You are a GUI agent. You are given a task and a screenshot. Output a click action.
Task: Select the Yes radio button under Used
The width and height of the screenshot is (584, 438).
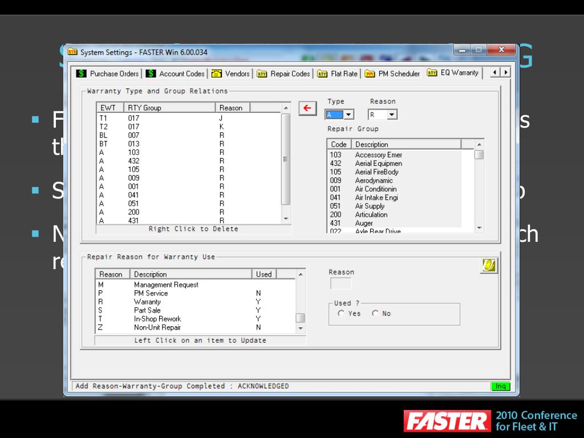tap(341, 313)
